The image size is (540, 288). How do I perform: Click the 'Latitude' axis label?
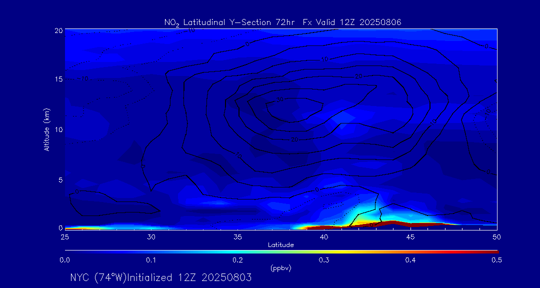click(x=280, y=245)
